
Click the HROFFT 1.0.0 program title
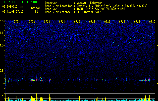coord(20,2)
